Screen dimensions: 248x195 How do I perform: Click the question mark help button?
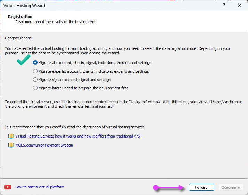pyautogui.click(x=224, y=6)
